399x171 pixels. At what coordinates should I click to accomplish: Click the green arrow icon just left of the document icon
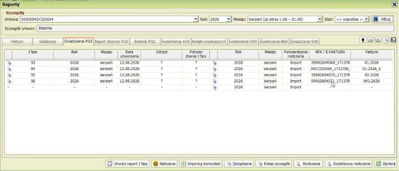point(378,40)
